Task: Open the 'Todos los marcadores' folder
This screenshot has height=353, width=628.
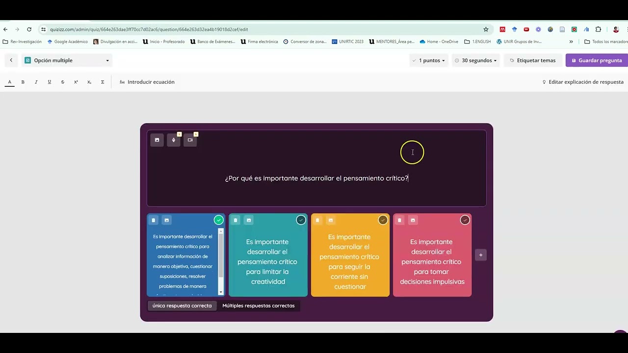Action: pos(605,42)
